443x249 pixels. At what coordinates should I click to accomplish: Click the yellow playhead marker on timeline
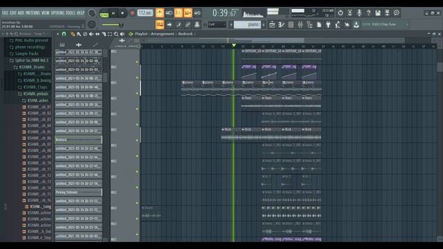234,46
